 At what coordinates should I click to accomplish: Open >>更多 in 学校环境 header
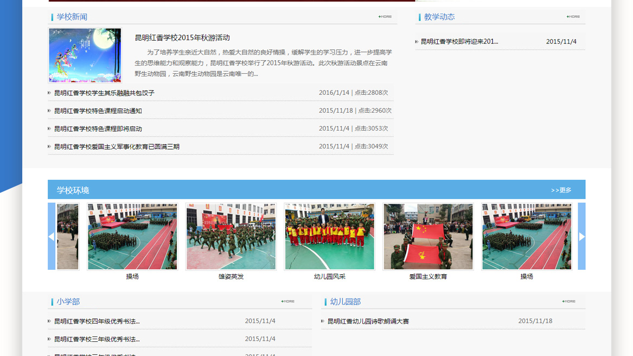point(561,190)
